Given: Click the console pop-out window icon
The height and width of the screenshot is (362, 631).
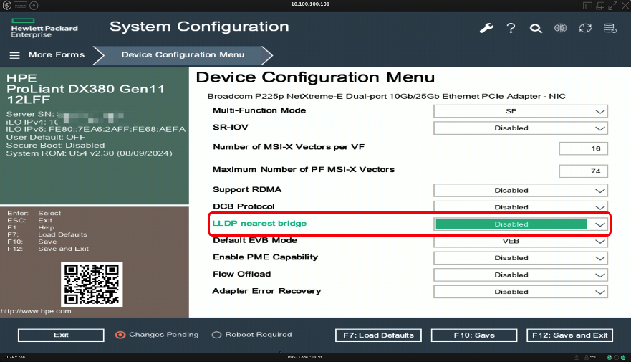Looking at the screenshot, I should pos(600,6).
